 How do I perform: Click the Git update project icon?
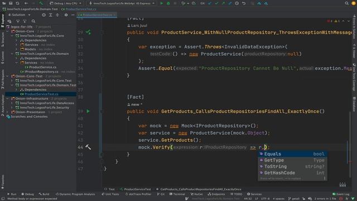click(210, 3)
